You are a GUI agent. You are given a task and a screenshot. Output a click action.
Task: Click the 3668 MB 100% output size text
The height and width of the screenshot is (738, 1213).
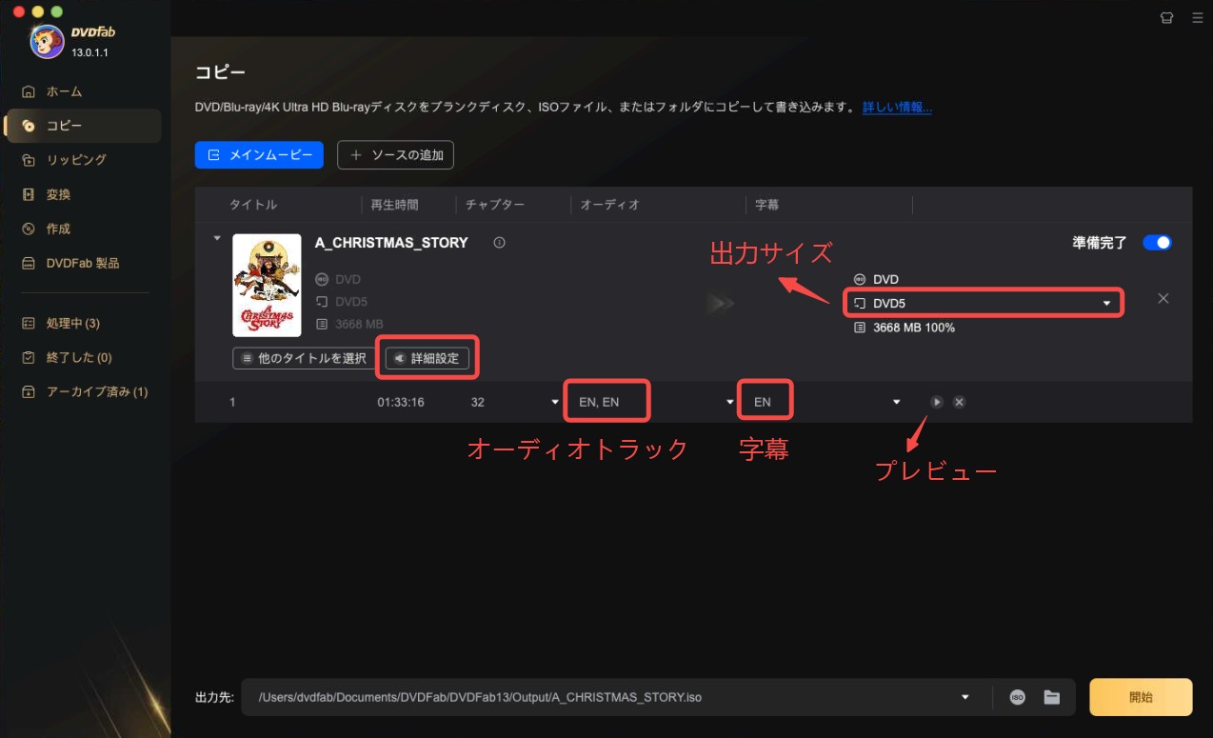click(913, 328)
